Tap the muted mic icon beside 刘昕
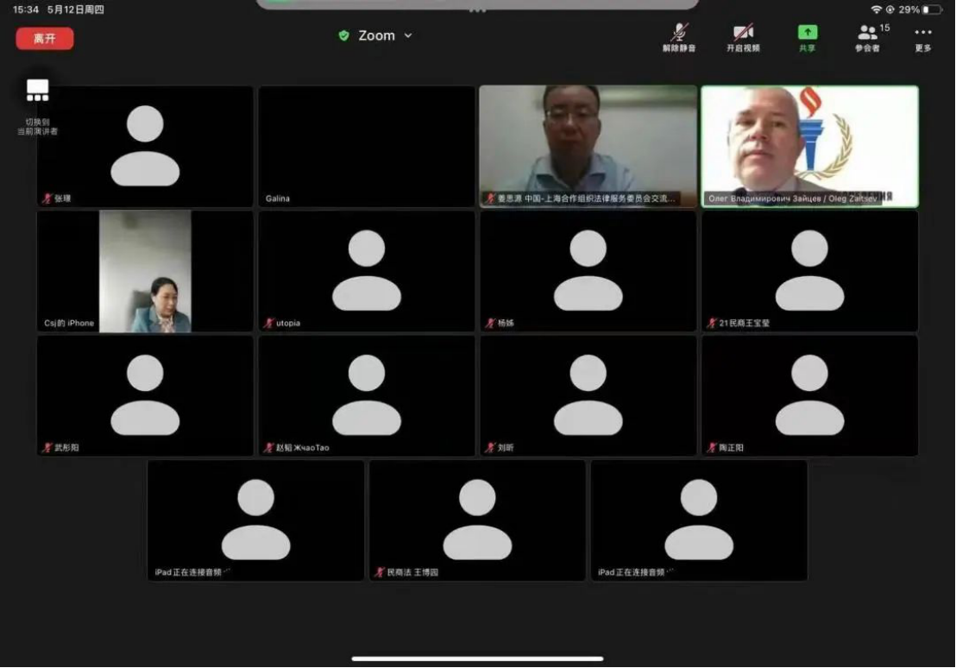Screen dimensions: 956x668 tap(490, 448)
